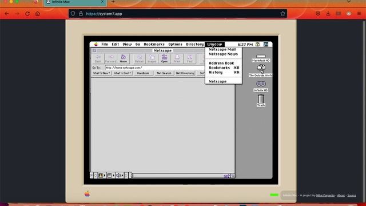
Task: Click the Open location icon in Netscape
Action: click(x=164, y=58)
